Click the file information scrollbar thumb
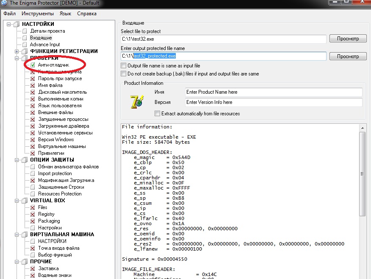The height and width of the screenshot is (279, 371). [362, 174]
